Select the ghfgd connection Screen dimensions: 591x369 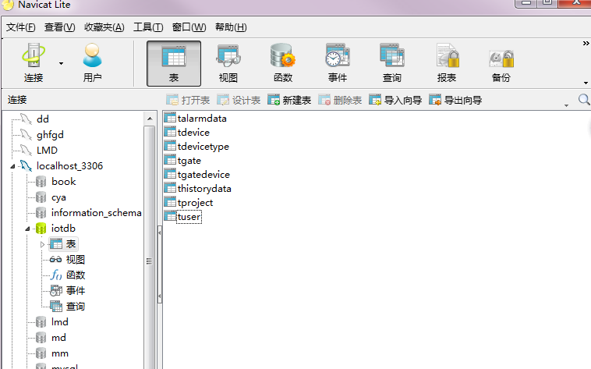pos(50,135)
